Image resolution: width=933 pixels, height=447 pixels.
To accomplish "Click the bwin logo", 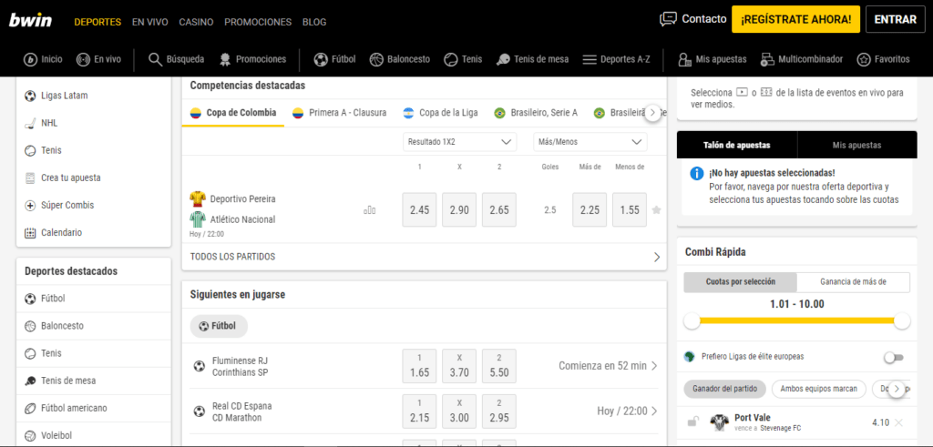I will [x=30, y=20].
